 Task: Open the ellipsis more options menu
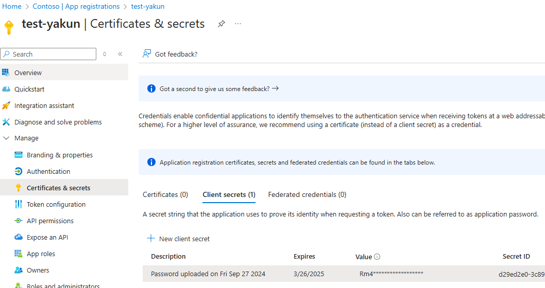point(238,24)
